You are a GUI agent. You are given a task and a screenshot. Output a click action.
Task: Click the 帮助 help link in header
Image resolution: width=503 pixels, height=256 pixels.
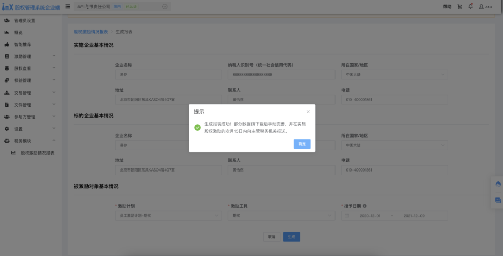pos(447,7)
